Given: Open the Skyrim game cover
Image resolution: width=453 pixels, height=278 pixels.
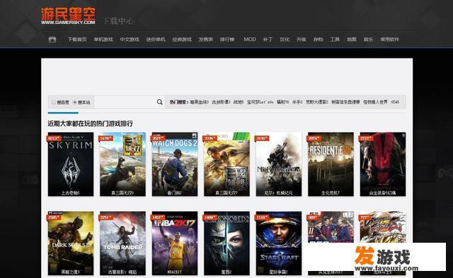Looking at the screenshot, I should [71, 164].
